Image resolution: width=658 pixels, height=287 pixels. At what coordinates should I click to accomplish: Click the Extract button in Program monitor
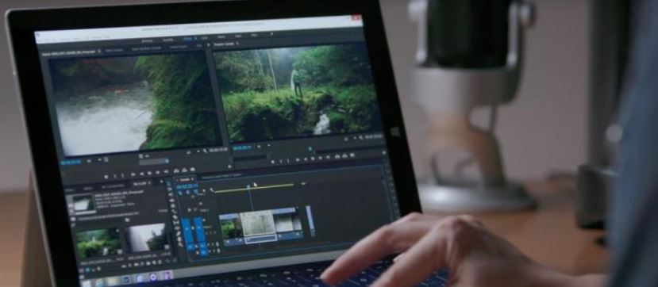pyautogui.click(x=344, y=156)
